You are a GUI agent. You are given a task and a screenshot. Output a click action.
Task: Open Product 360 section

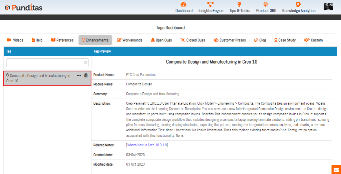[266, 7]
